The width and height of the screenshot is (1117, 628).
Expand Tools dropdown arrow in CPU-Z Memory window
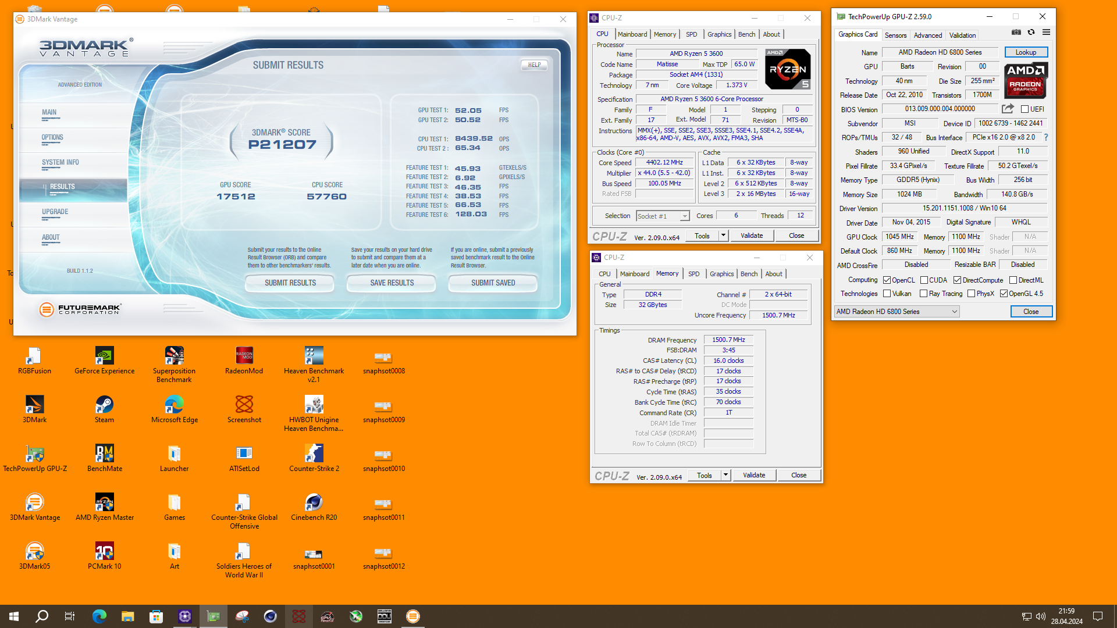(x=725, y=475)
